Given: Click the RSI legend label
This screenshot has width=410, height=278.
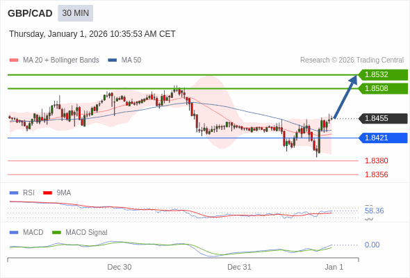Looking at the screenshot, I should [x=28, y=193].
